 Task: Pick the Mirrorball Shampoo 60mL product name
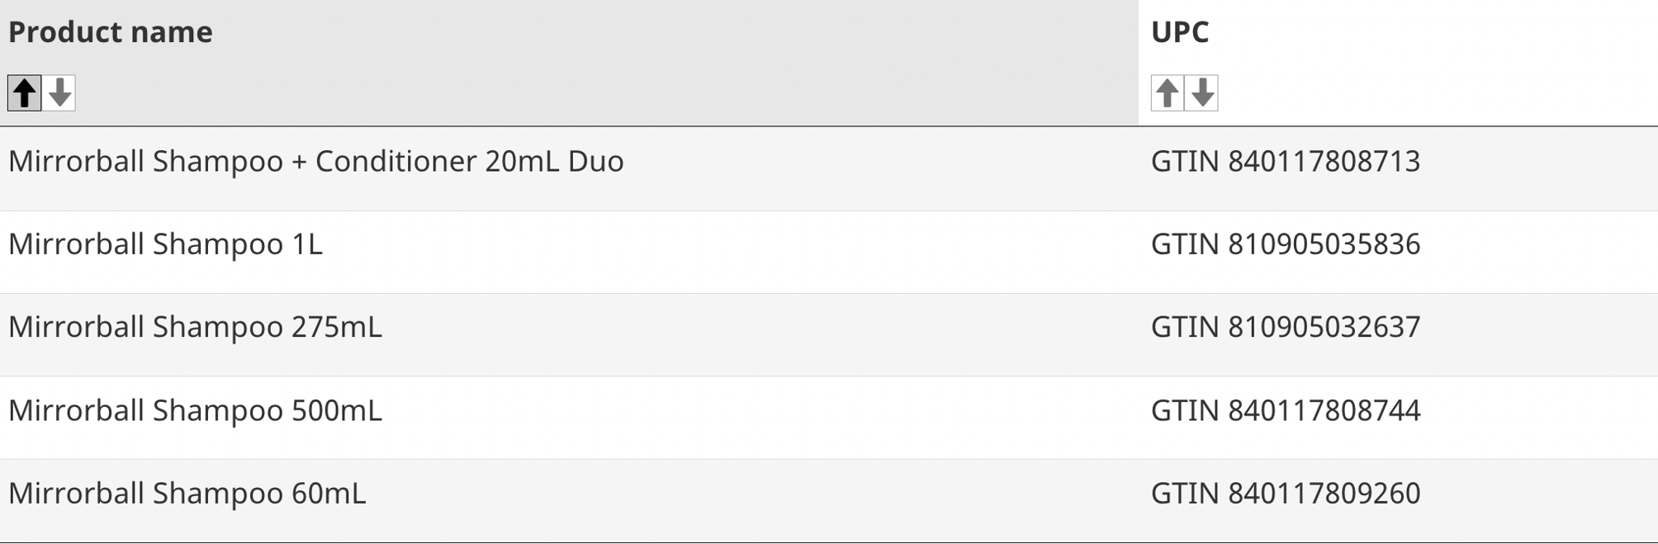[x=187, y=494]
